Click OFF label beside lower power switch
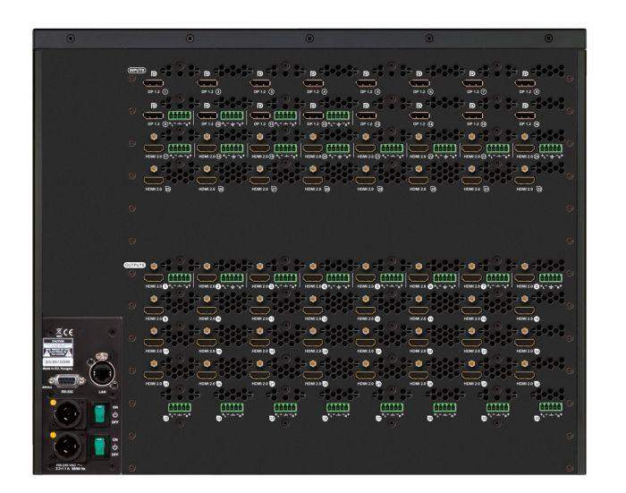 (x=115, y=455)
